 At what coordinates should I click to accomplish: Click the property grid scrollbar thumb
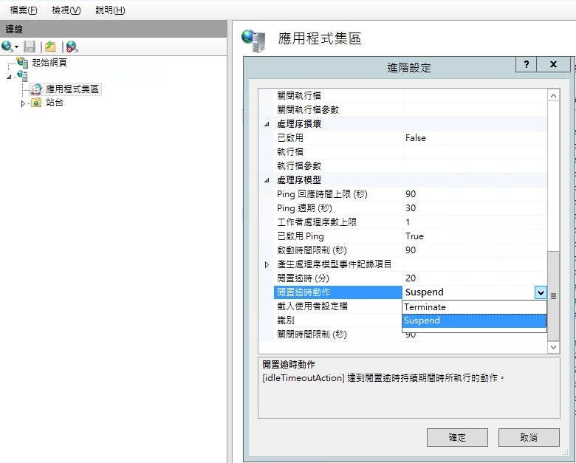(x=553, y=296)
